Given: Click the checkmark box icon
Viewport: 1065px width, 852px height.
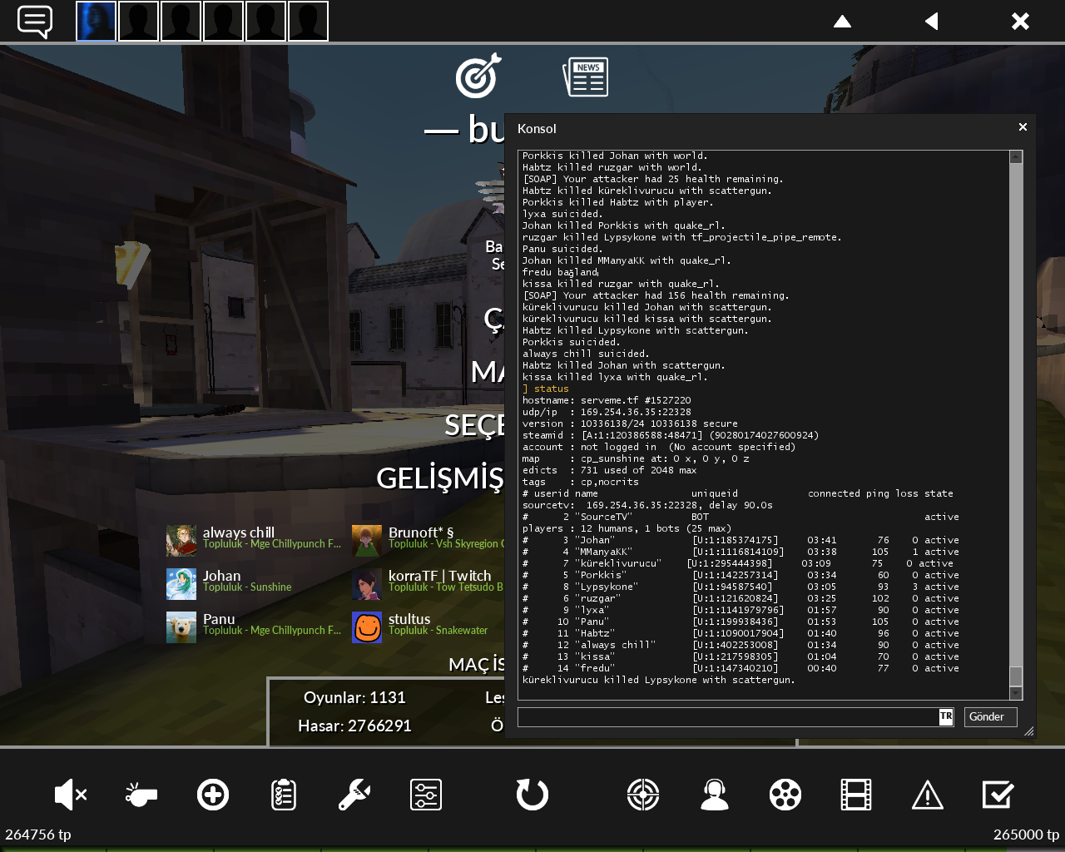Looking at the screenshot, I should pos(998,795).
